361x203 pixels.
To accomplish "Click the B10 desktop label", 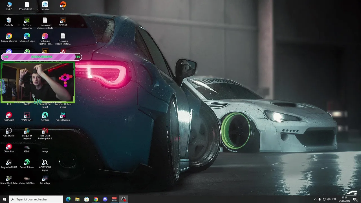I will [9, 104].
